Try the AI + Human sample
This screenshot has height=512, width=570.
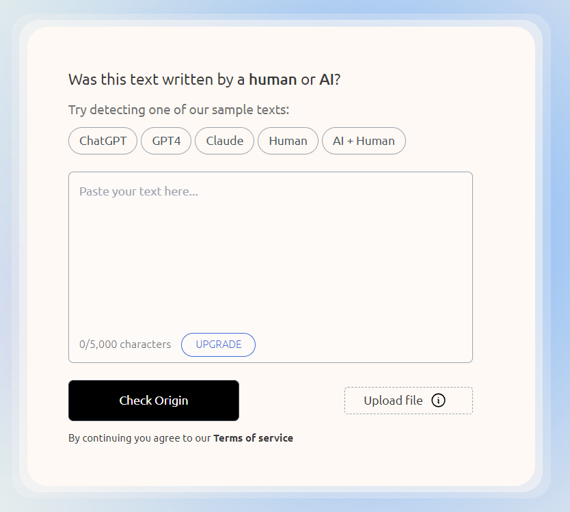click(364, 141)
